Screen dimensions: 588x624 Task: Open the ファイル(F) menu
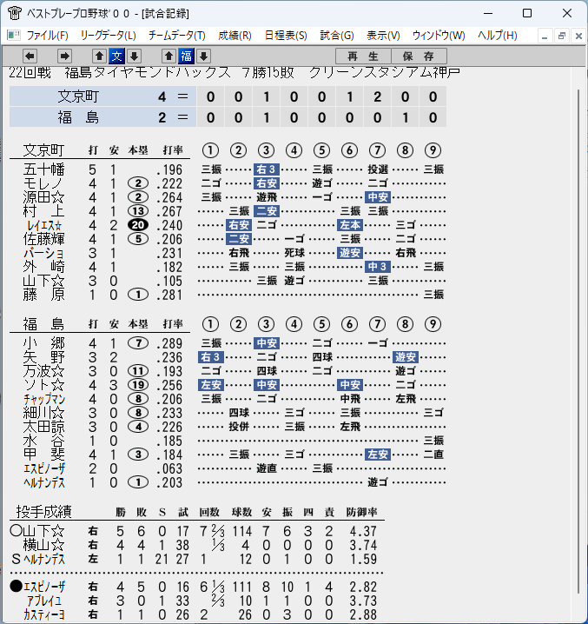tap(48, 36)
